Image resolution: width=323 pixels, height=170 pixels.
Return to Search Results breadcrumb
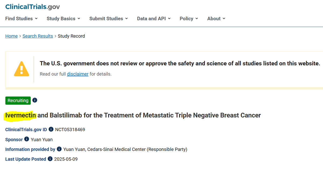point(38,36)
